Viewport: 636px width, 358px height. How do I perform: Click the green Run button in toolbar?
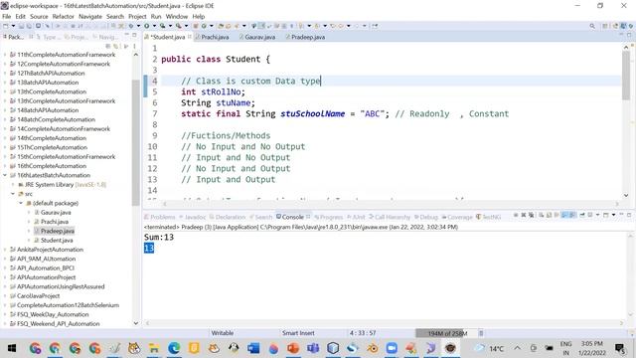(146, 26)
